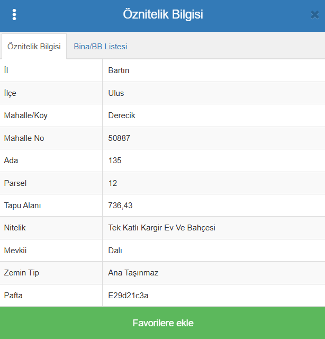Click the Tapu Alanı row label
Screen dimensions: 325x339
pyautogui.click(x=22, y=206)
